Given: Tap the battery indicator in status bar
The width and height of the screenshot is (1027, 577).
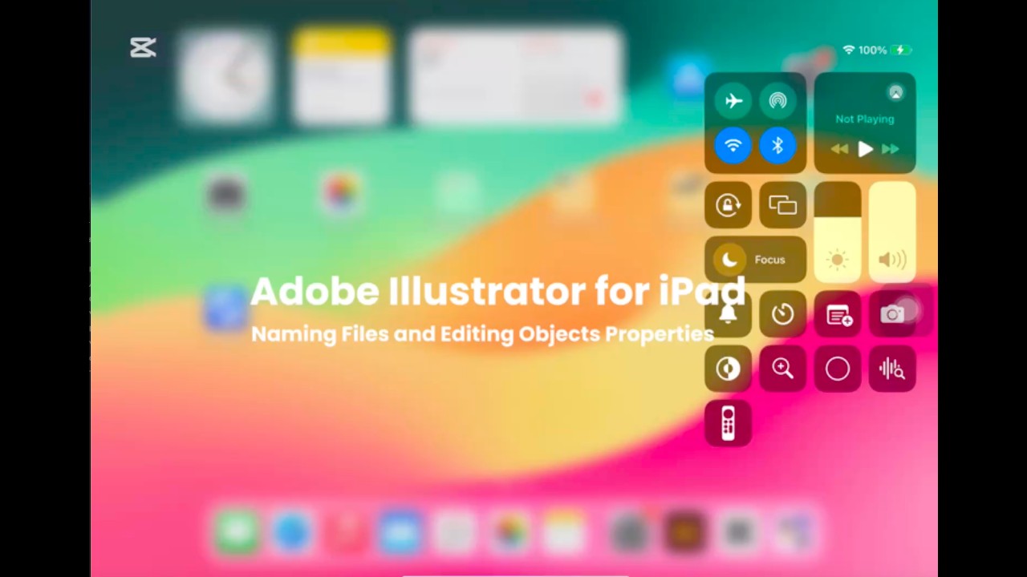Looking at the screenshot, I should [x=902, y=50].
